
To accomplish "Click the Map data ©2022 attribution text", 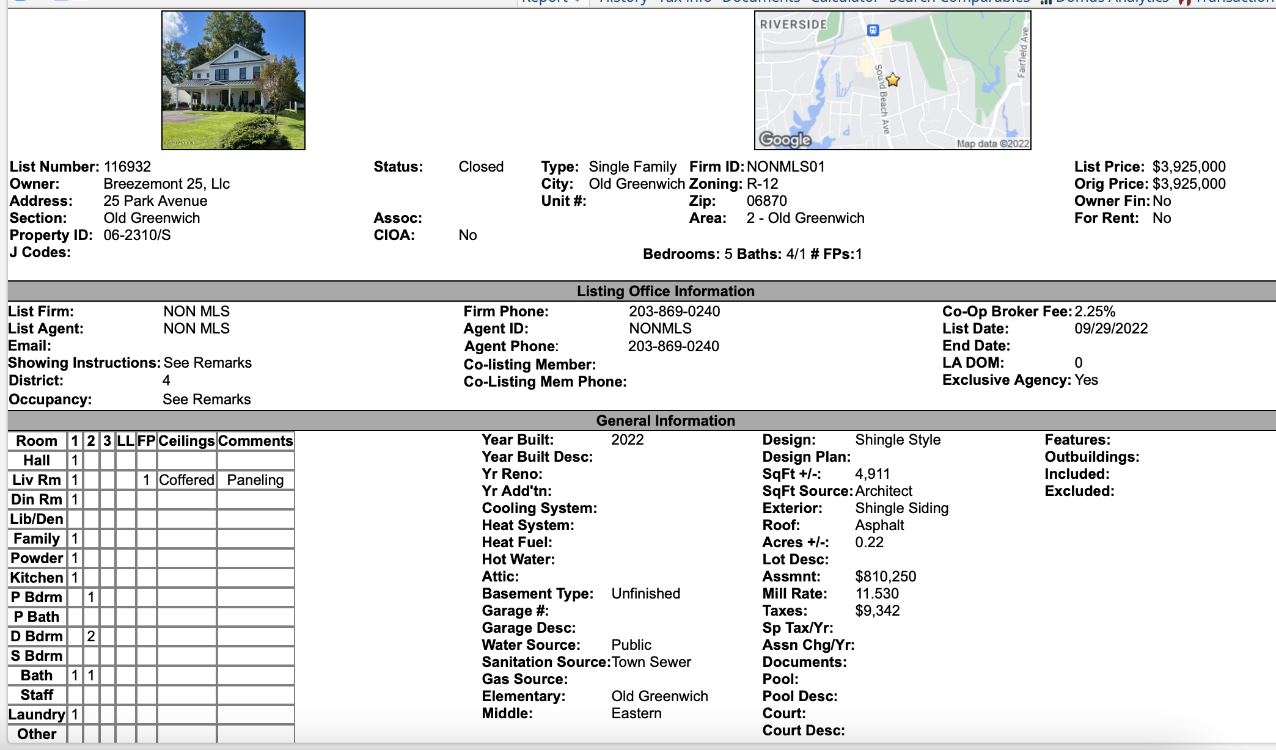I will (992, 144).
